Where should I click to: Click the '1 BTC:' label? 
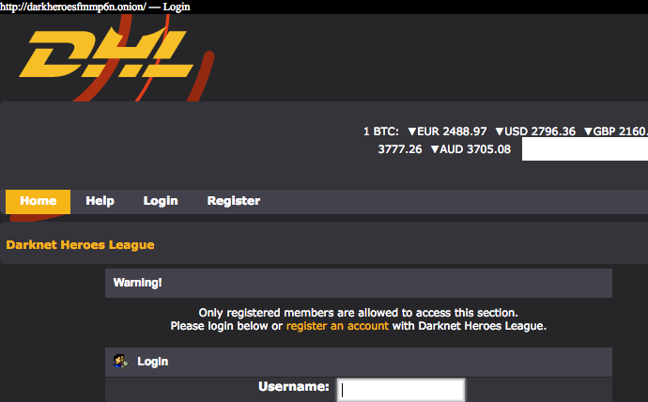coord(381,131)
